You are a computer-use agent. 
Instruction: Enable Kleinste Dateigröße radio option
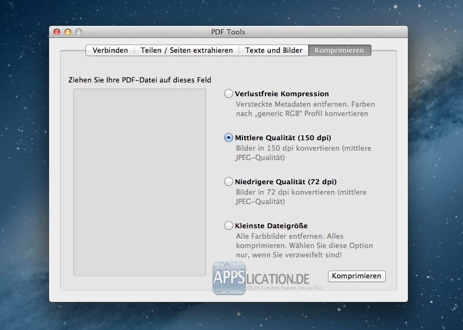(229, 226)
